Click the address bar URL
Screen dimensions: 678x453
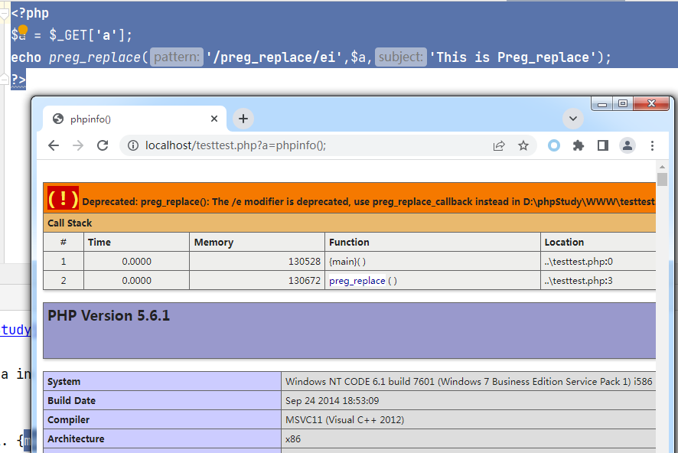click(306, 145)
